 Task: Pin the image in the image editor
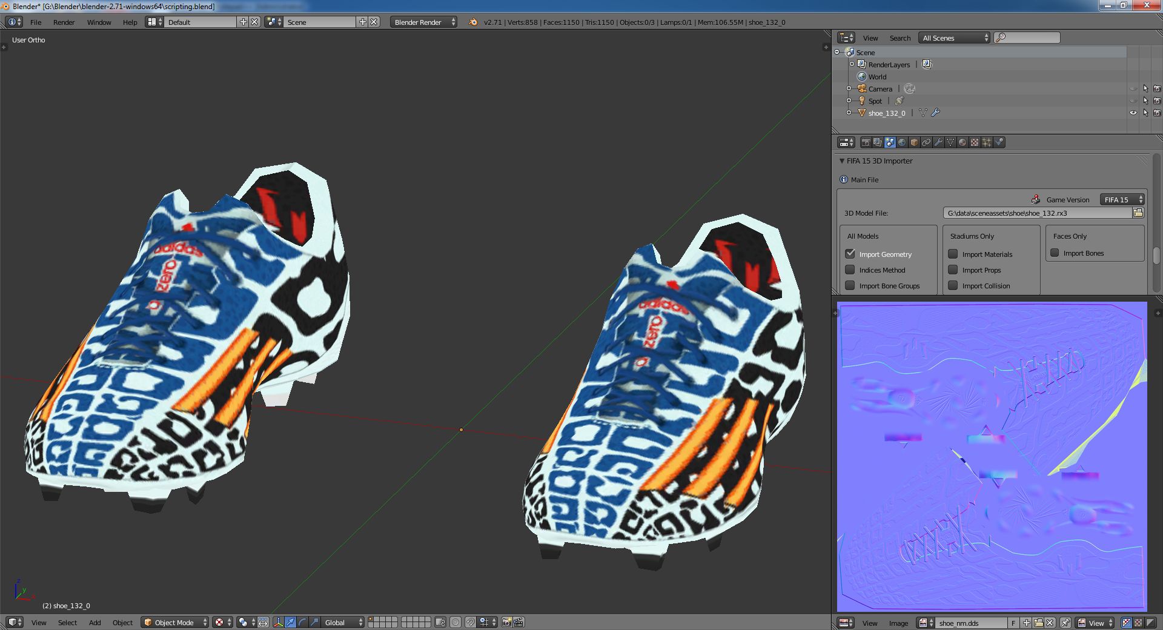[x=1065, y=623]
